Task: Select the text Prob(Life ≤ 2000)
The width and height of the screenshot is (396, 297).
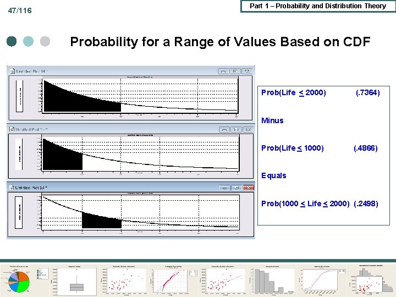Action: (x=294, y=93)
